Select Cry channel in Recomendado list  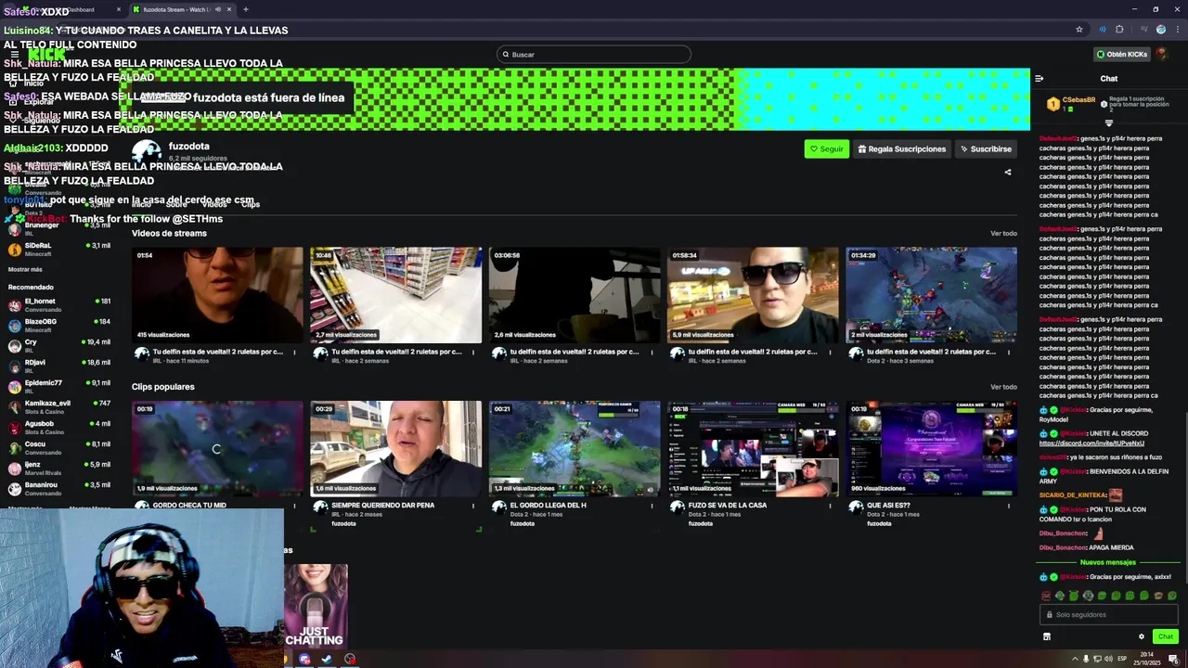[x=59, y=346]
